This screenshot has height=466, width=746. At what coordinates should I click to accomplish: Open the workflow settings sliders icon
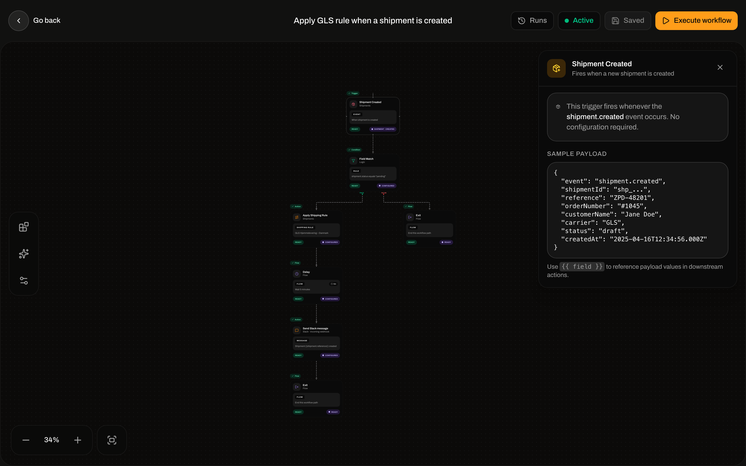click(24, 280)
